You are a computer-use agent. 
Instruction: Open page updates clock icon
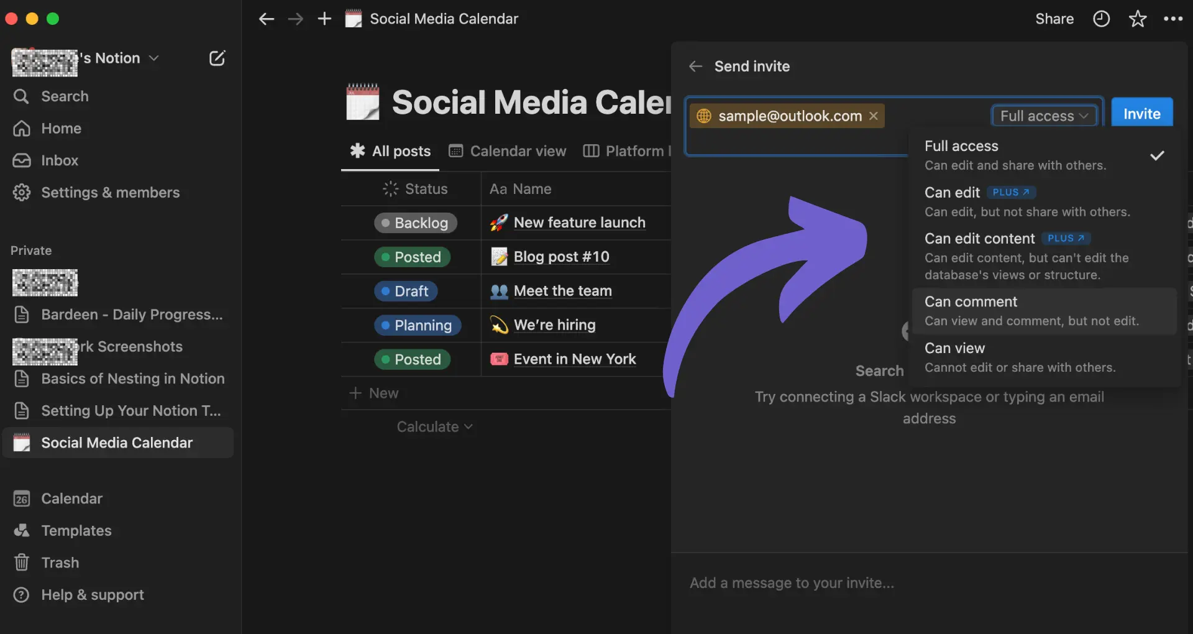click(1101, 19)
